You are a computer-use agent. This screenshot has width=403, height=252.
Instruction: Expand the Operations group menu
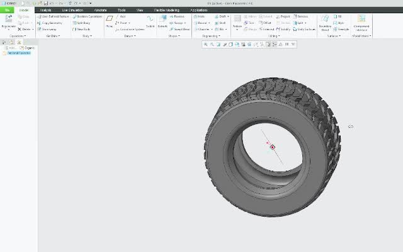click(x=18, y=36)
